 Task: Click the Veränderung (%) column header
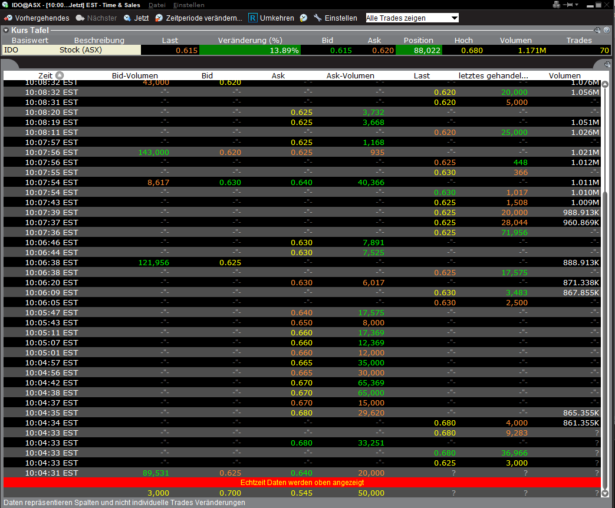point(250,41)
